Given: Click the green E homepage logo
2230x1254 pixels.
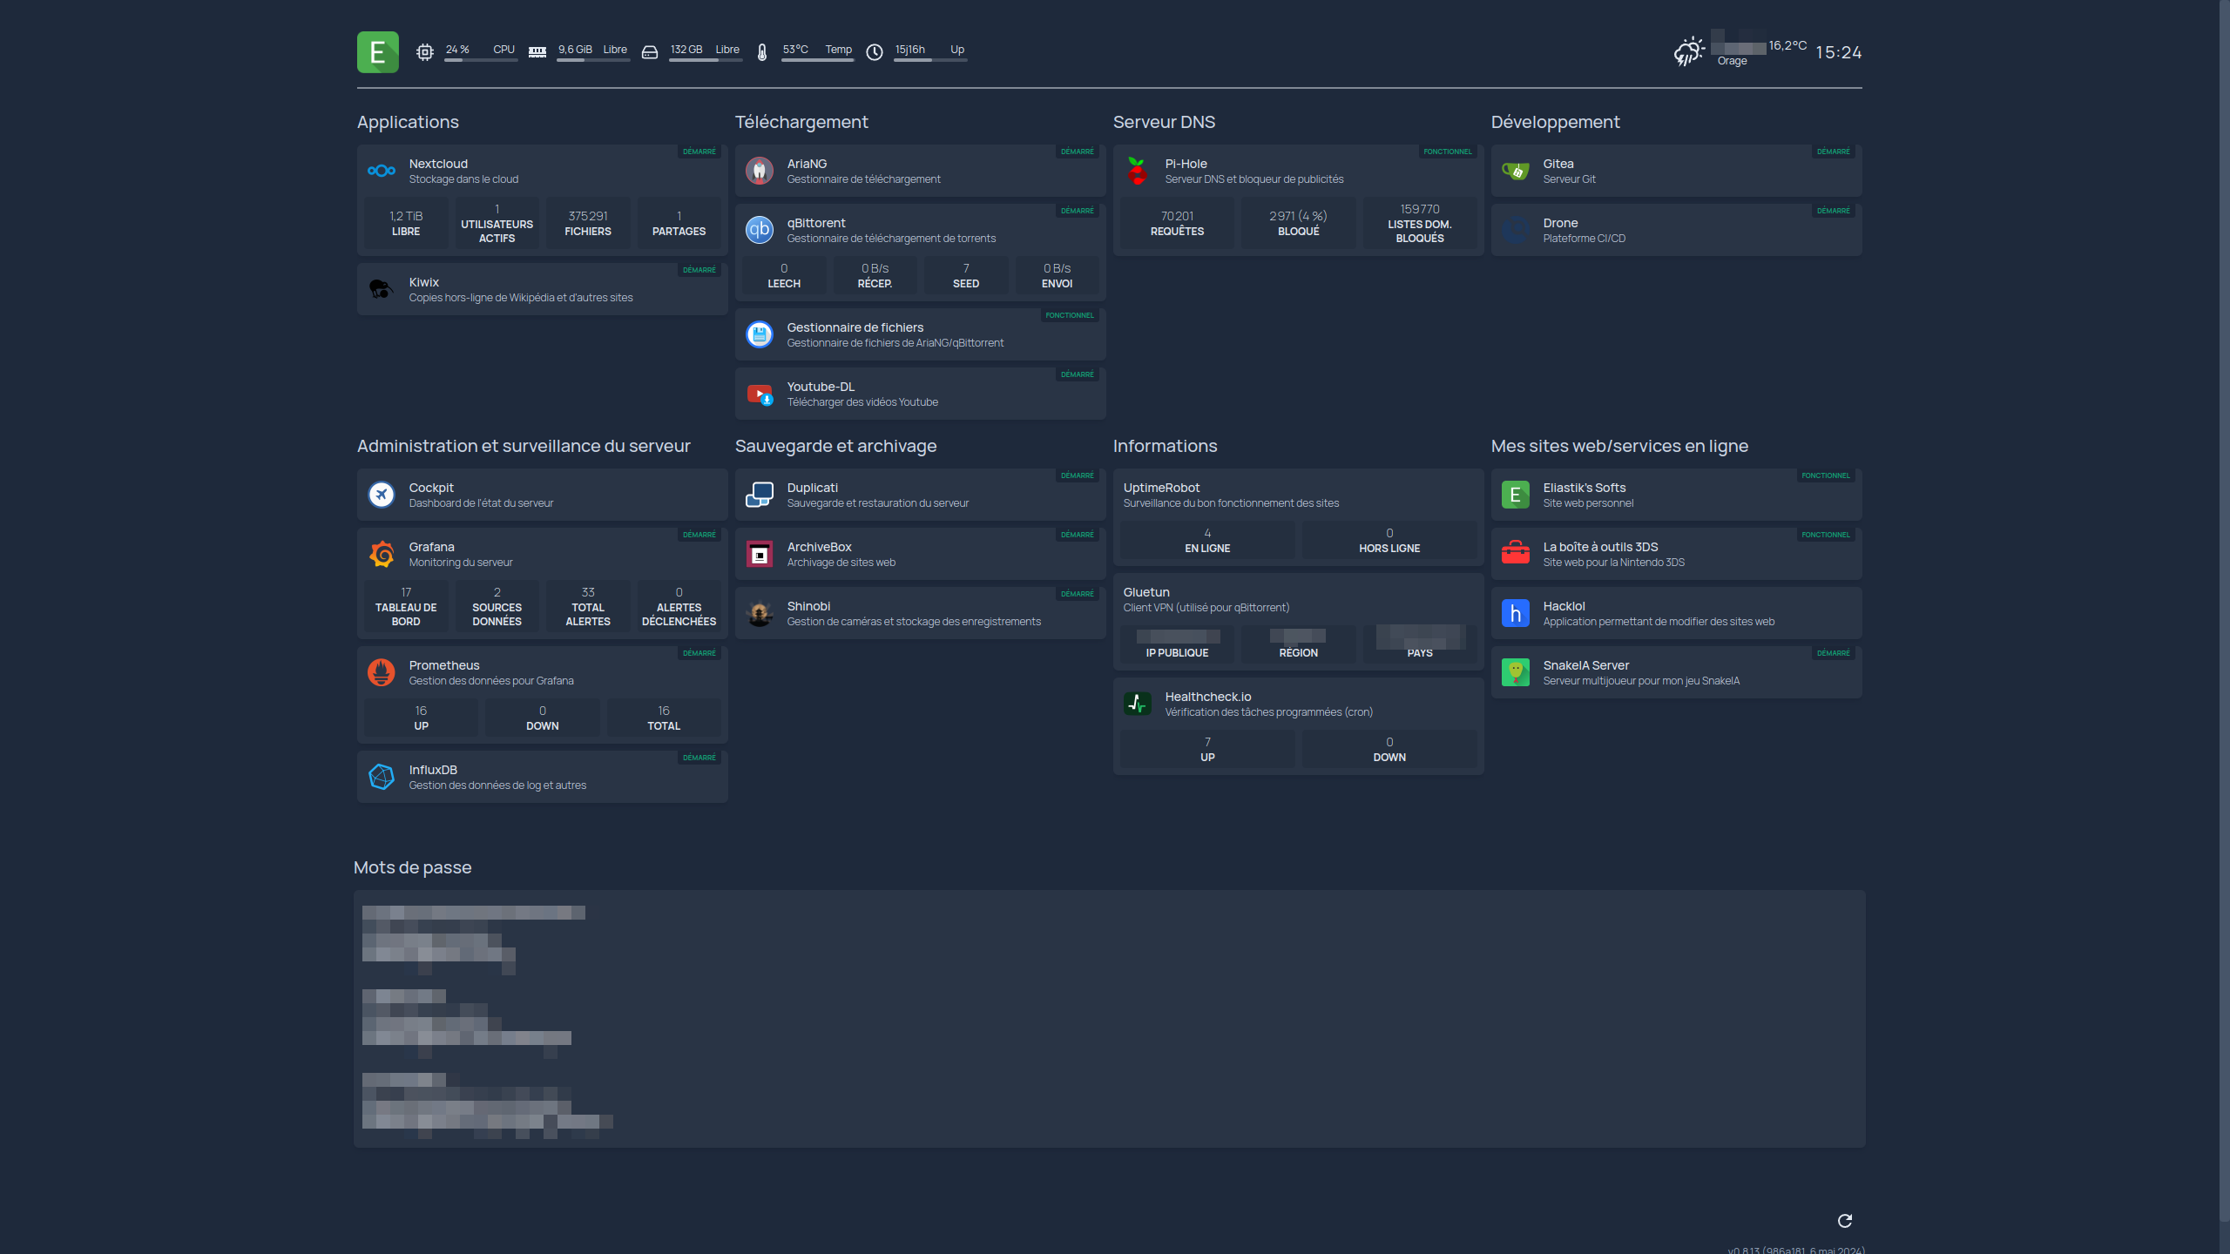Looking at the screenshot, I should [x=377, y=52].
